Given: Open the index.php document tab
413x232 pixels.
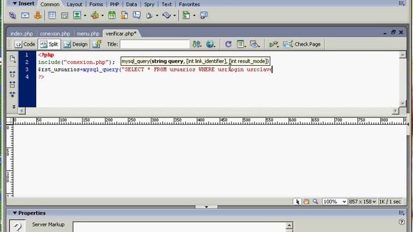Looking at the screenshot, I should click(x=21, y=34).
